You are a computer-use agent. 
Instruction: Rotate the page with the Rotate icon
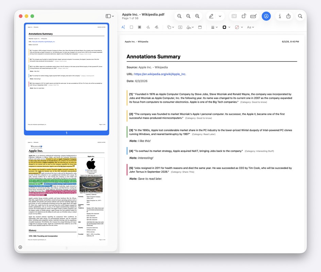click(244, 16)
